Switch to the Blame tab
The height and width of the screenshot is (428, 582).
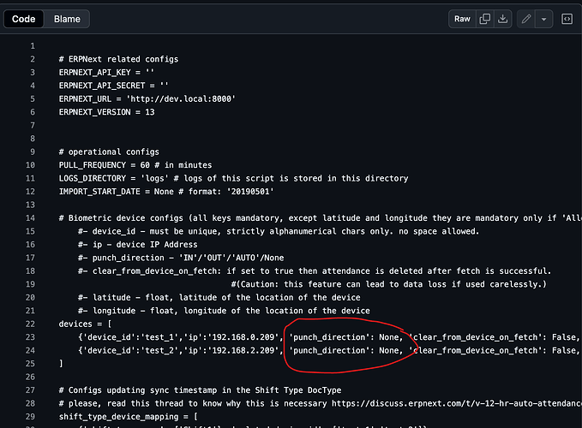pos(68,19)
